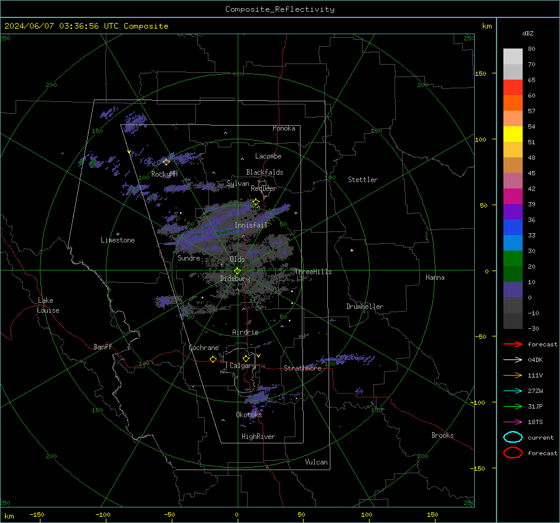Viewport: 560px width, 523px height.
Task: Click the Innisfail city label
Action: (251, 225)
